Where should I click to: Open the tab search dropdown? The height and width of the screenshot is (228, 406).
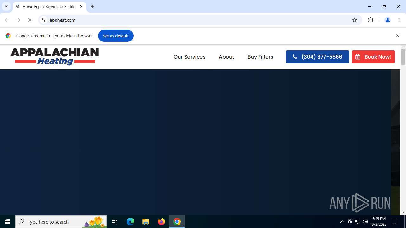coord(6,6)
